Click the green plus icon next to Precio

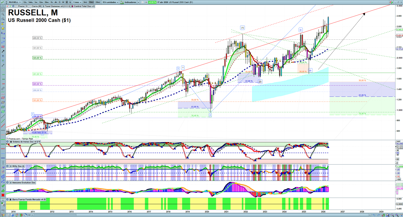pos(10,6)
